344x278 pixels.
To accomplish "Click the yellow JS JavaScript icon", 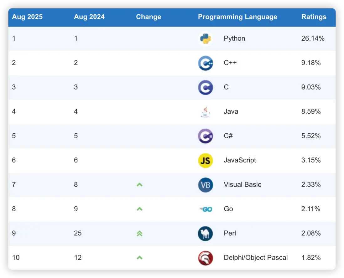I will tap(206, 160).
